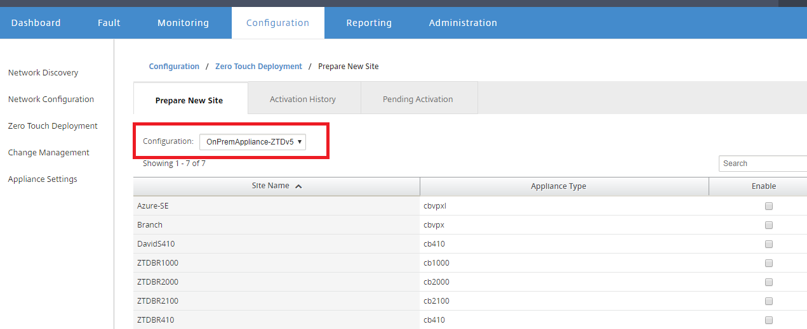The height and width of the screenshot is (329, 807).
Task: Open the Configuration dropdown OnPremAppliance-ZTDv5
Action: click(253, 142)
